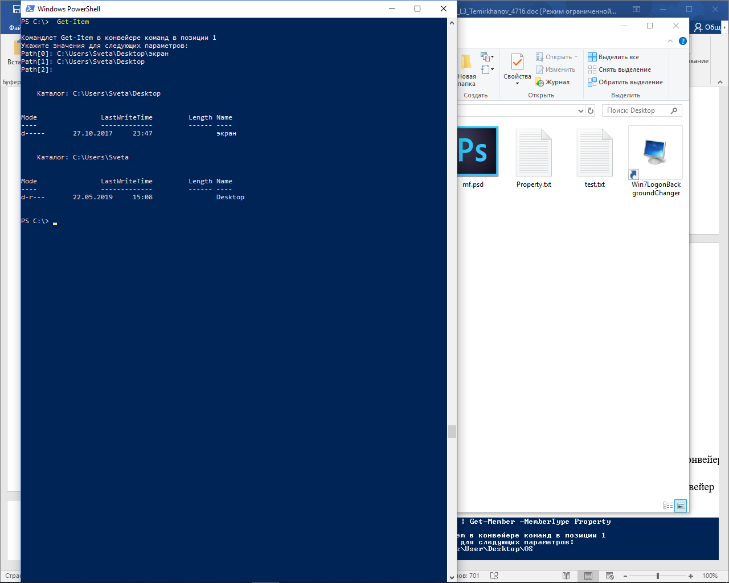Expand the address bar history dropdown
Image resolution: width=729 pixels, height=583 pixels.
pyautogui.click(x=580, y=111)
